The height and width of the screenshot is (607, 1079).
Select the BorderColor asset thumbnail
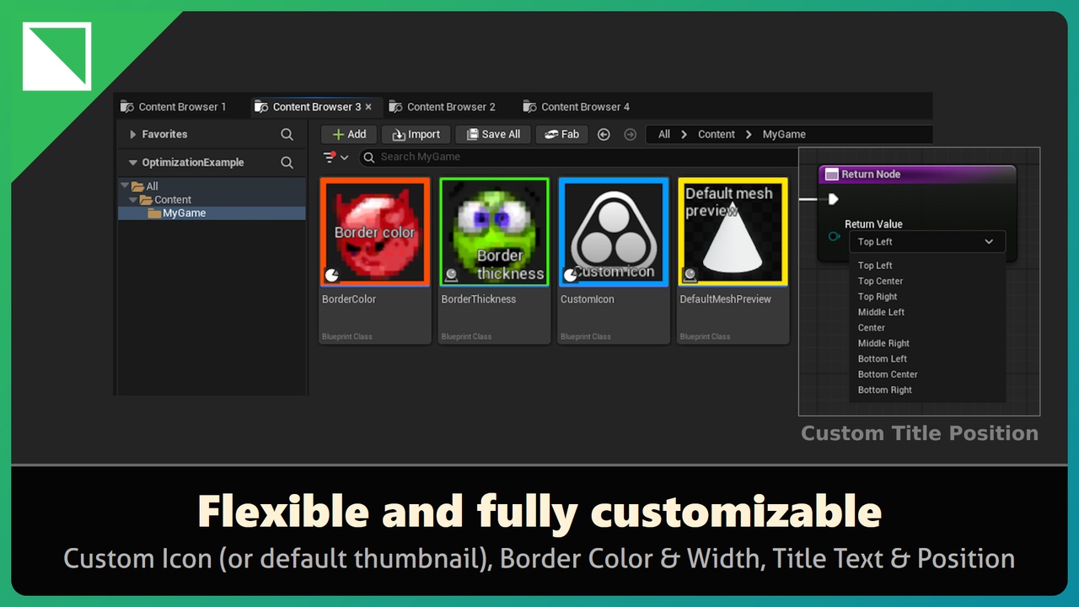pos(375,232)
